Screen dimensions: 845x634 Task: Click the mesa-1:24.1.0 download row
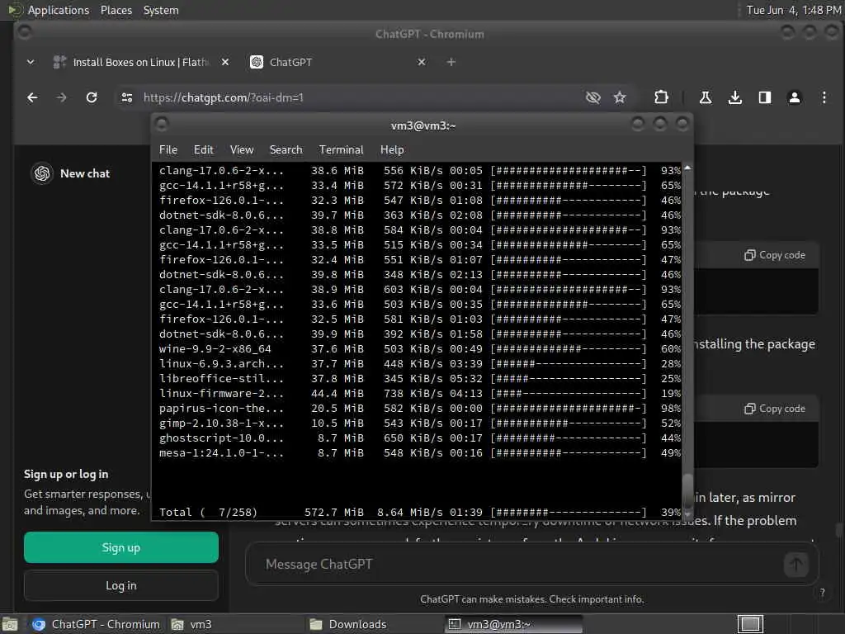click(419, 453)
